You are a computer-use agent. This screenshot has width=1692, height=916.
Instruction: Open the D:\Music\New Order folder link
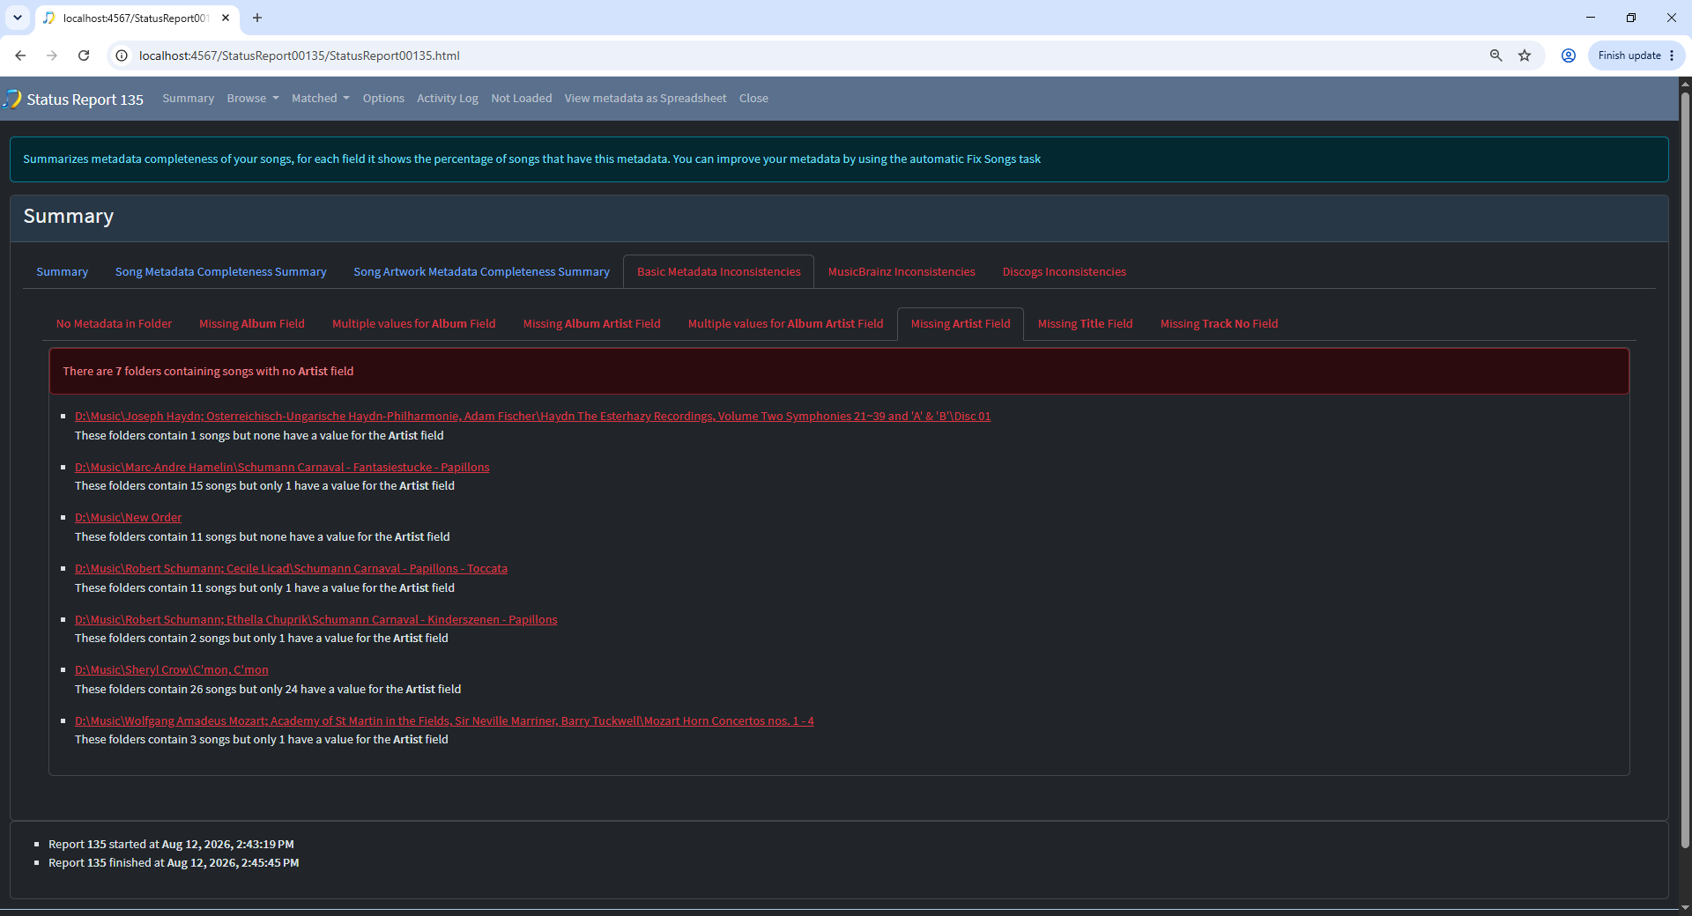click(129, 518)
